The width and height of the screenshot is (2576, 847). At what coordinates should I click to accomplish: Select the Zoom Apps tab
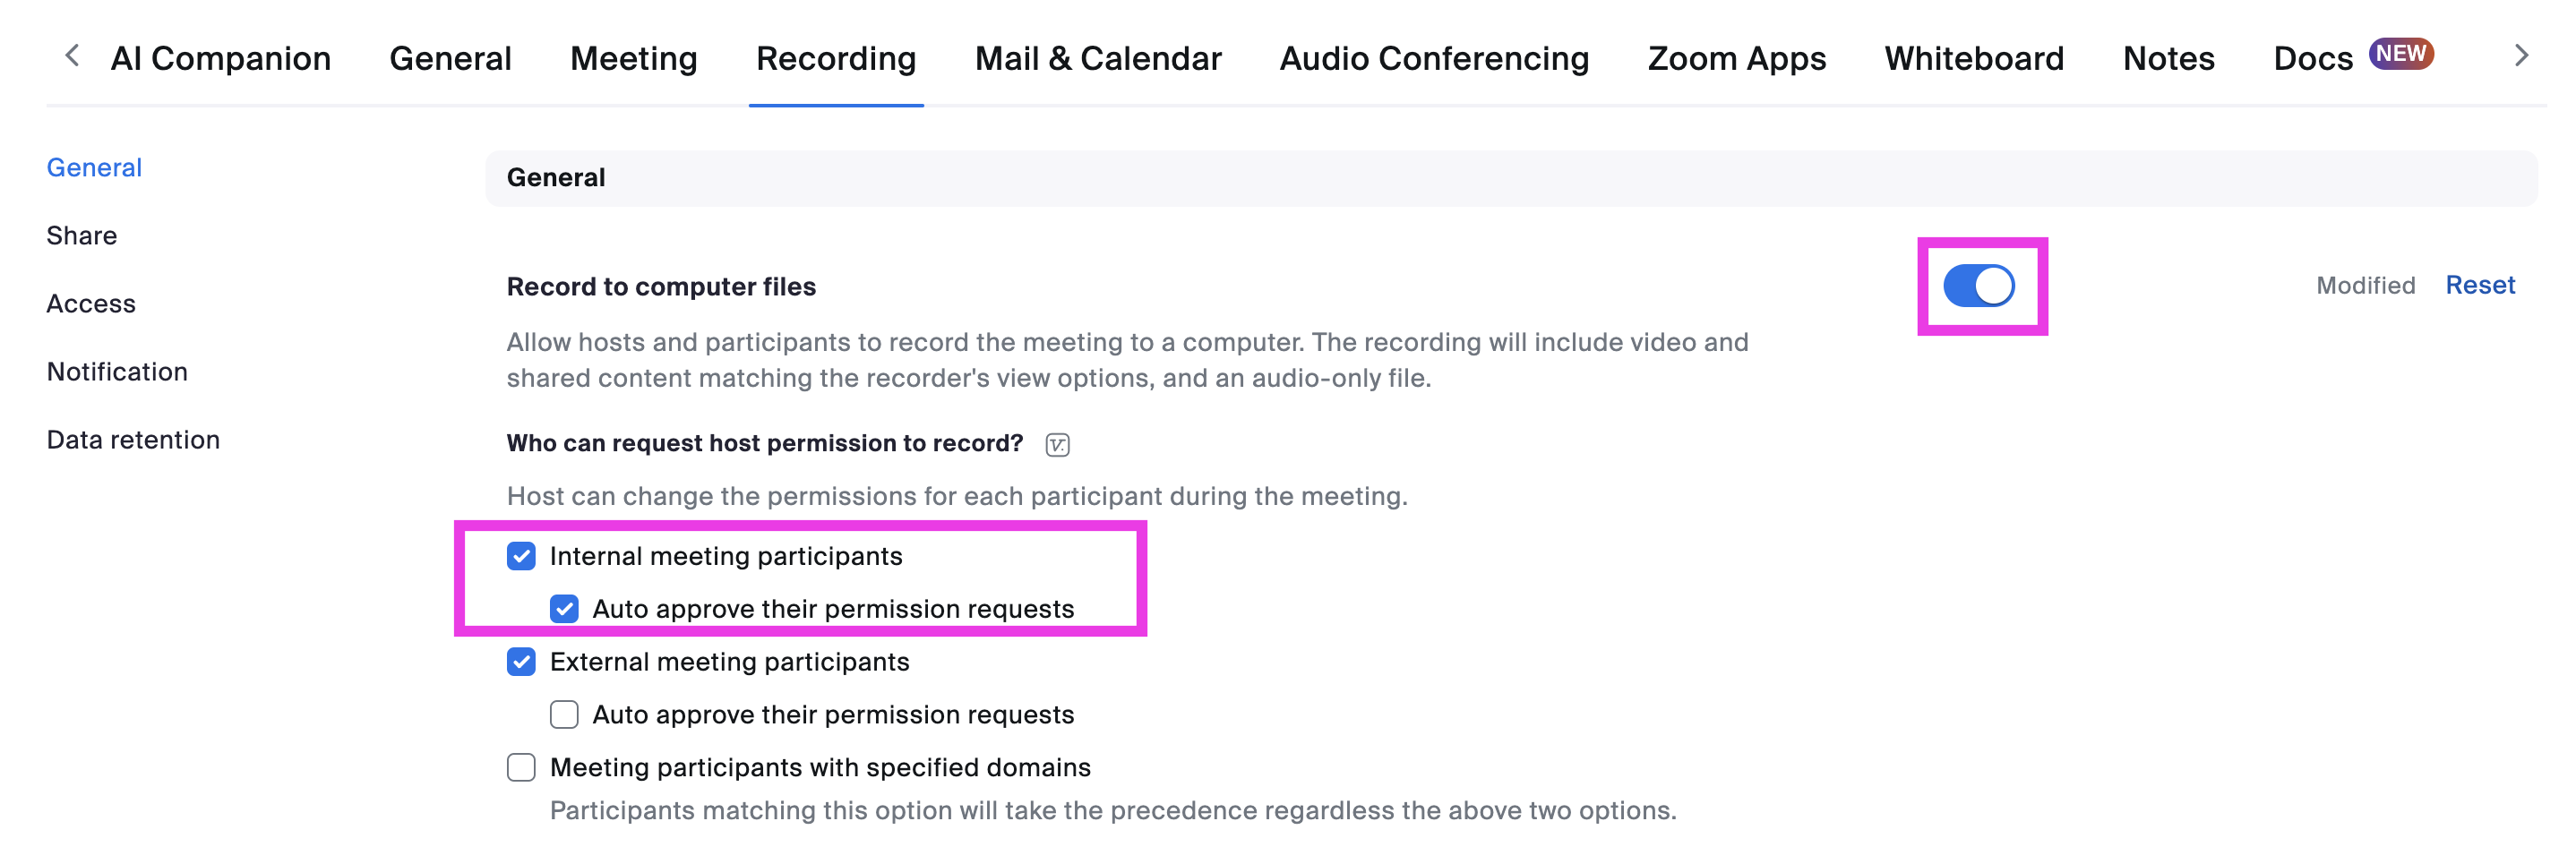(1736, 58)
